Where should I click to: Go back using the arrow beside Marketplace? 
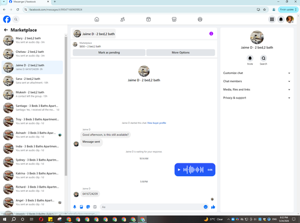[x=6, y=30]
